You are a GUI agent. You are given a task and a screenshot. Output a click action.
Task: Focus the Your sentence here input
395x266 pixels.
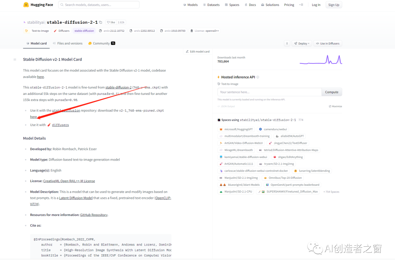(x=269, y=92)
